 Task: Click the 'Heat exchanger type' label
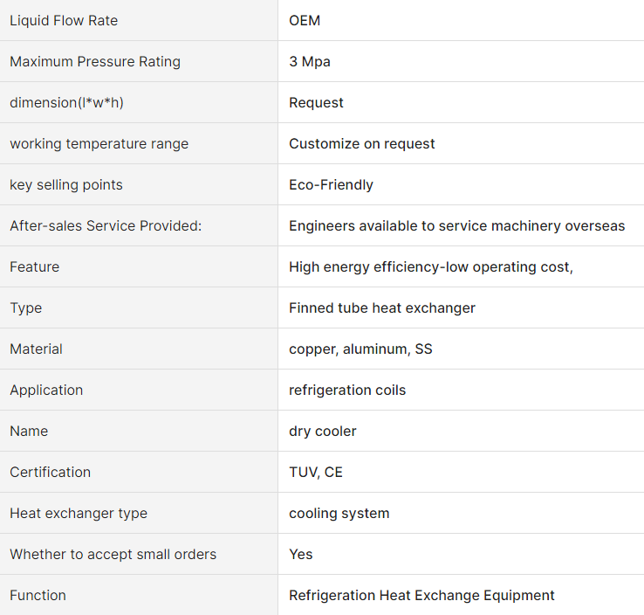point(79,514)
